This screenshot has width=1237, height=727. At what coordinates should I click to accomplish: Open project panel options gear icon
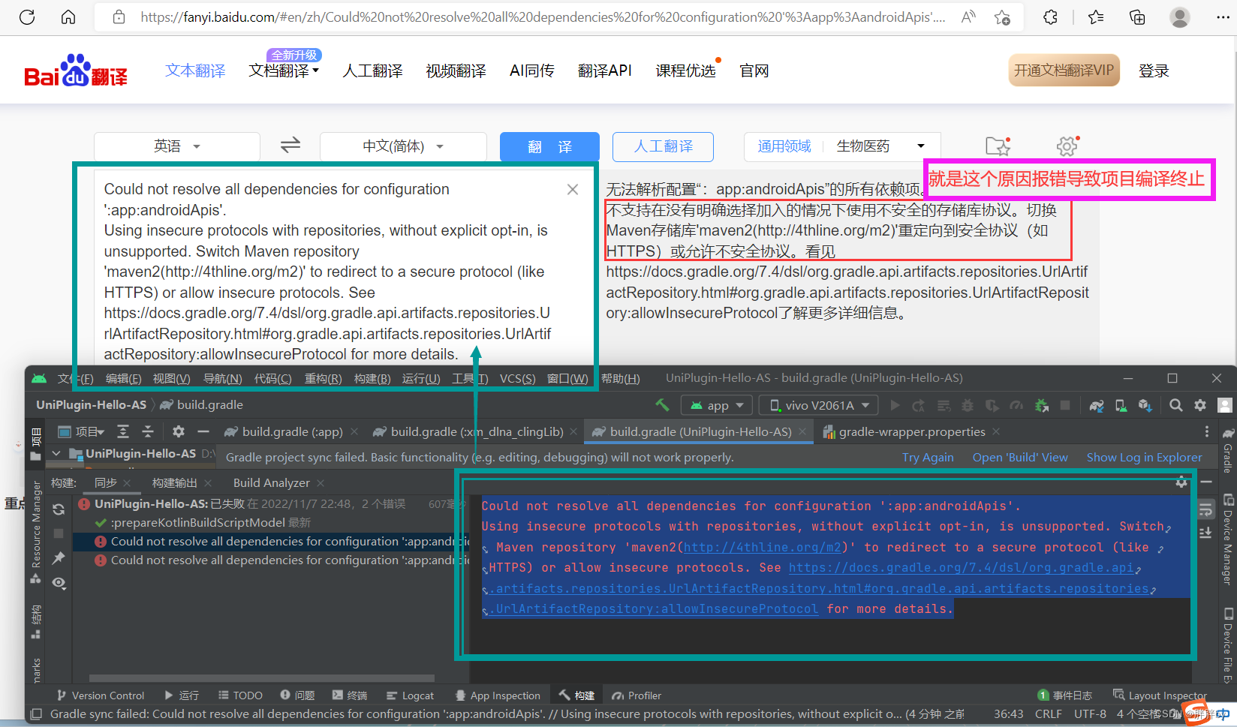[178, 431]
